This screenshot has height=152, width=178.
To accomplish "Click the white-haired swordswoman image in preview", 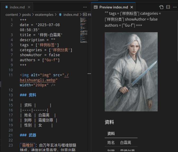I will point(131,72).
